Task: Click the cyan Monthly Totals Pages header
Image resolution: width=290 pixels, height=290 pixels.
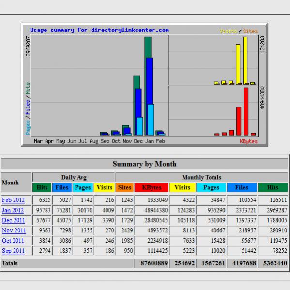Action: click(x=211, y=187)
